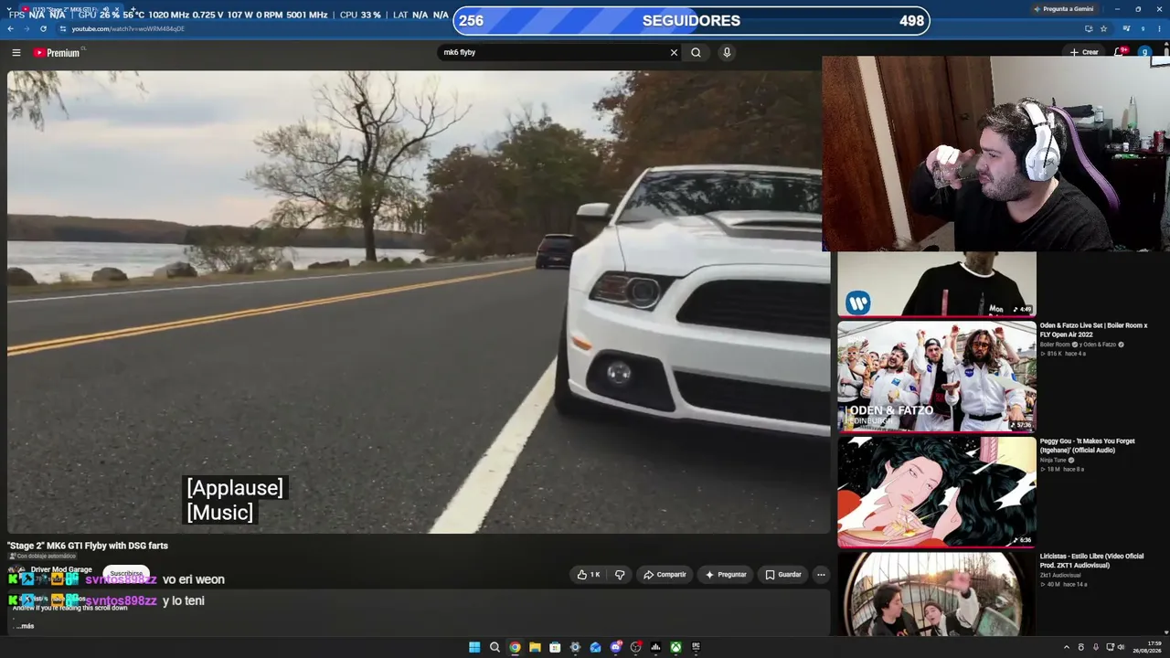Open the Windows Start menu
This screenshot has height=658, width=1170.
(x=474, y=647)
